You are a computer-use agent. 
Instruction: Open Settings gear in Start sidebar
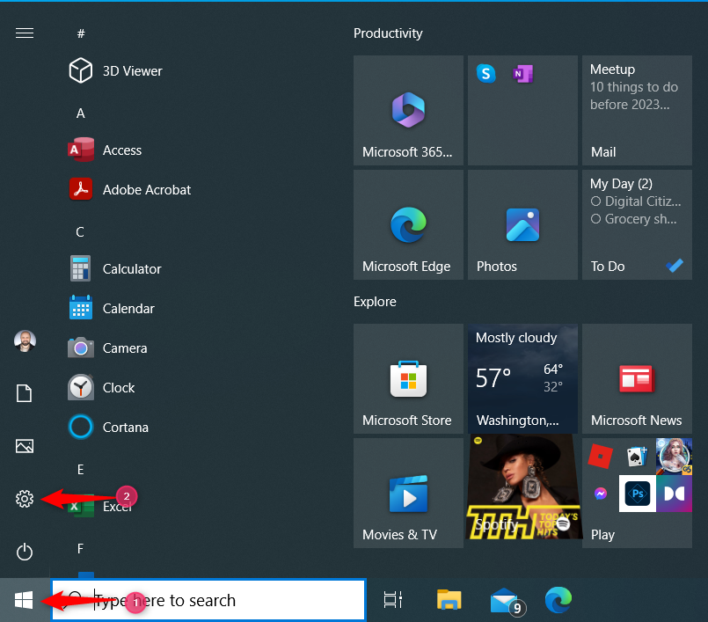pos(25,499)
